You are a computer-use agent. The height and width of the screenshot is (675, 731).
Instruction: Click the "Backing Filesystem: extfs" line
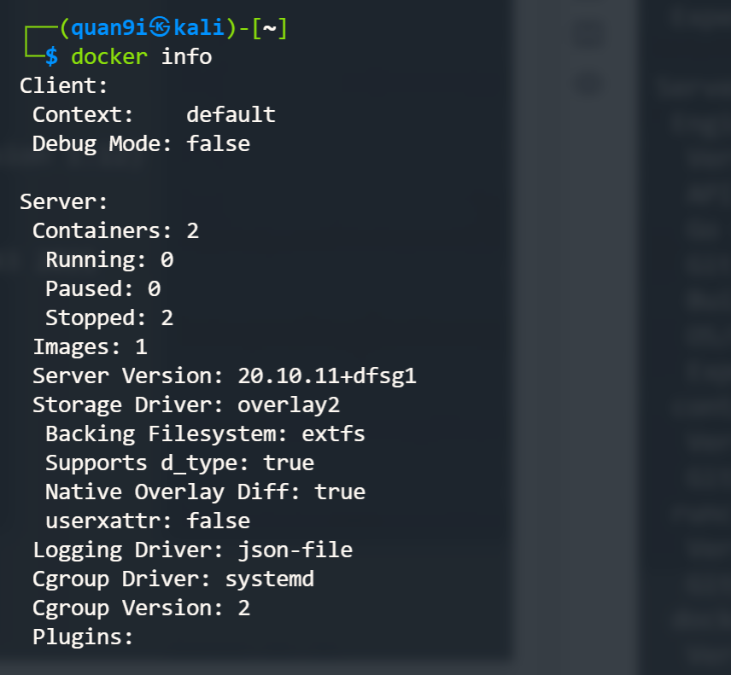pos(205,434)
